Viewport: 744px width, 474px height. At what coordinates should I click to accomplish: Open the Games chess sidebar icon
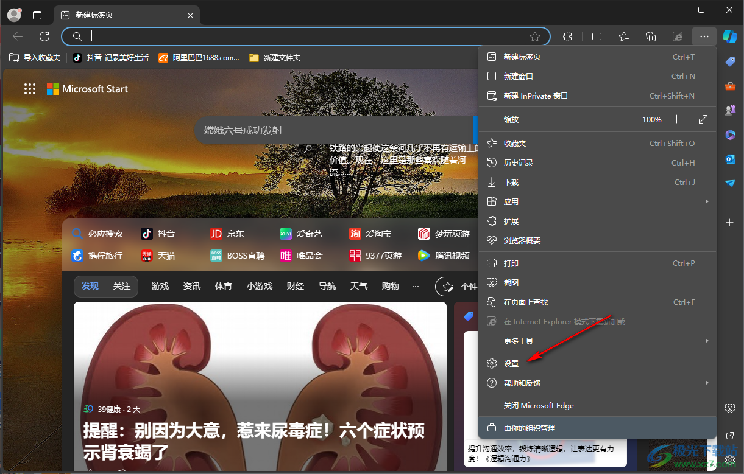730,110
